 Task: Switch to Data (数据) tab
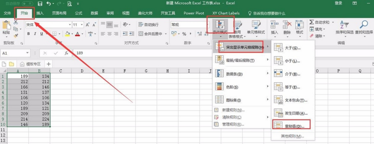click(94, 13)
